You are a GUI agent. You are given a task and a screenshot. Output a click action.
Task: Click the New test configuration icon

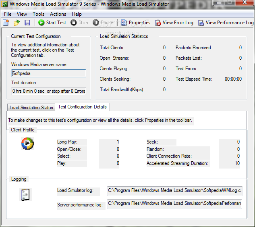(6, 23)
